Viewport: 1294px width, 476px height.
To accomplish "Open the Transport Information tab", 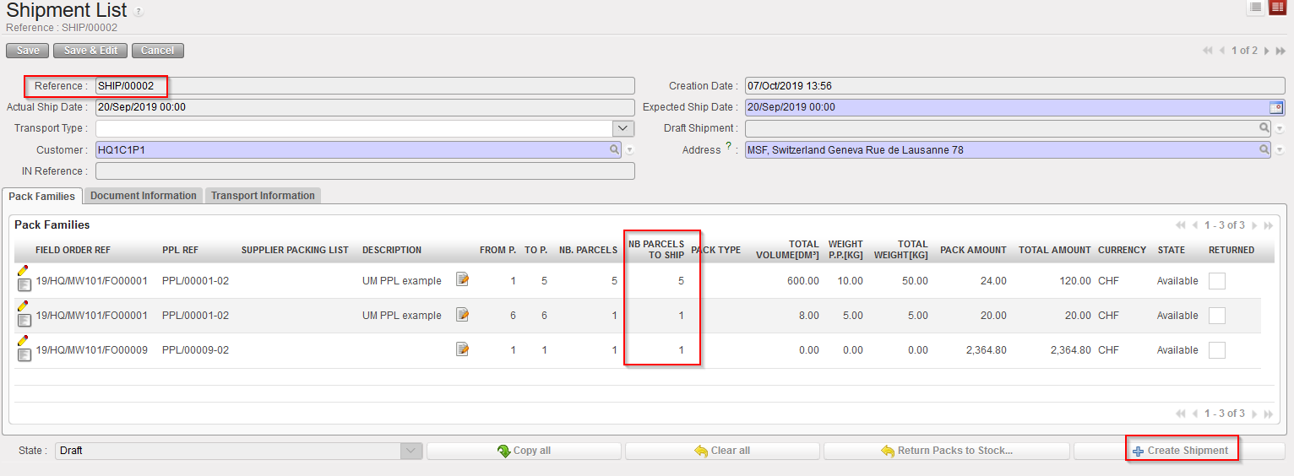I will pos(263,196).
